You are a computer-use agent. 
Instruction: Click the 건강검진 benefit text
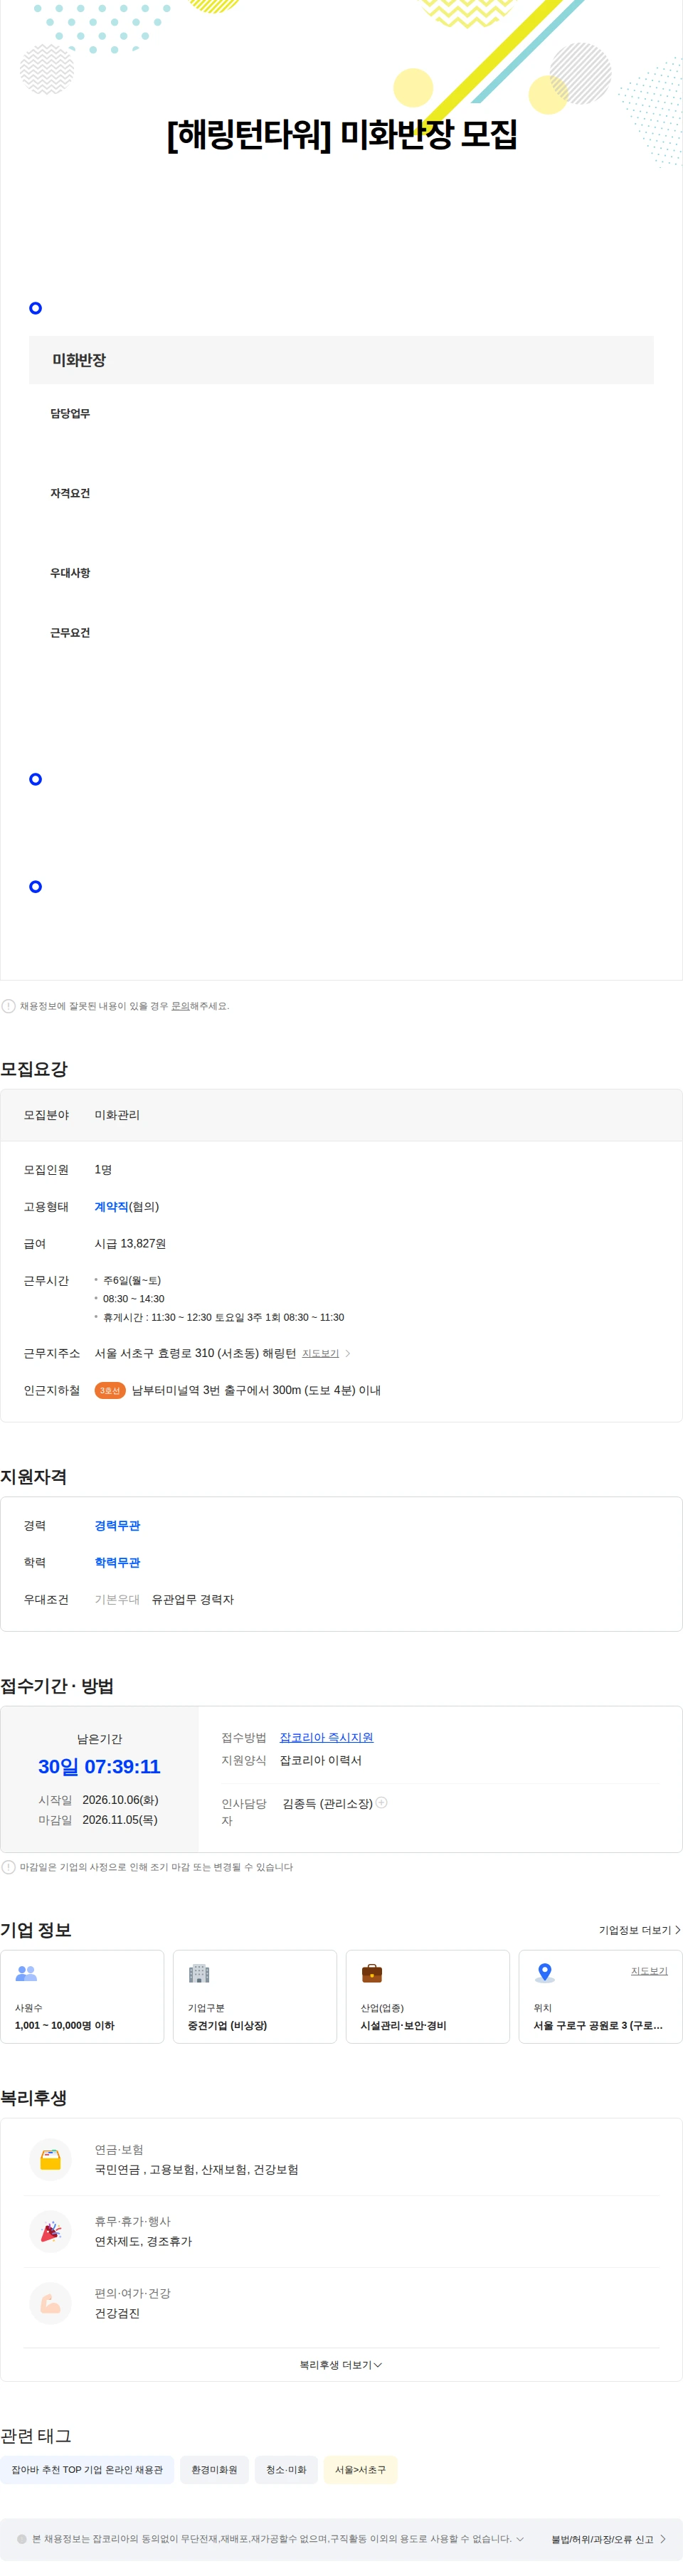117,2313
